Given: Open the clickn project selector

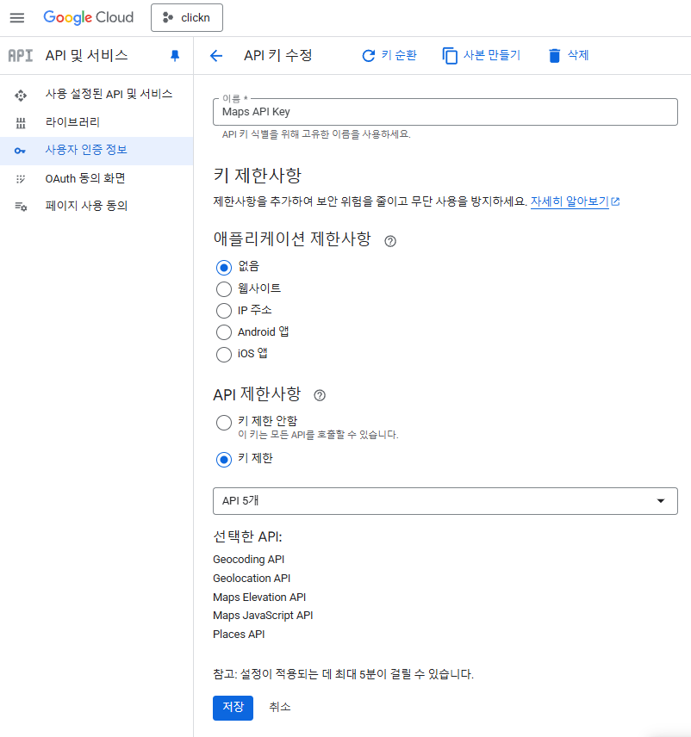Looking at the screenshot, I should (187, 18).
